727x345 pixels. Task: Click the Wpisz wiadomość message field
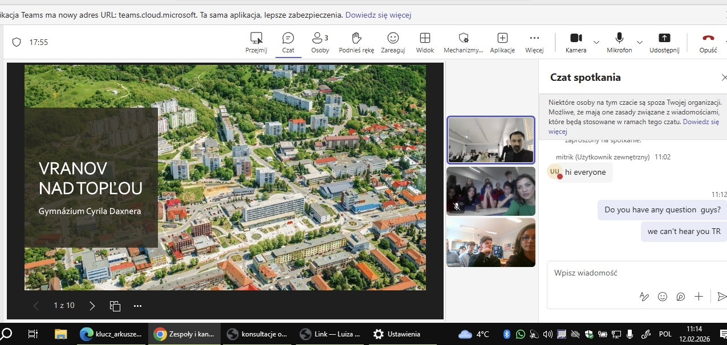pos(627,273)
